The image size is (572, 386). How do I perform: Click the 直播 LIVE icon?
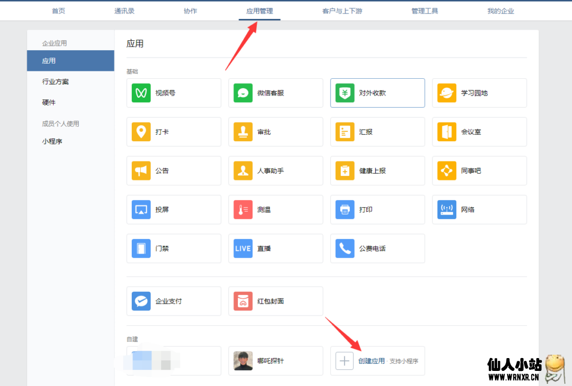[x=243, y=248]
